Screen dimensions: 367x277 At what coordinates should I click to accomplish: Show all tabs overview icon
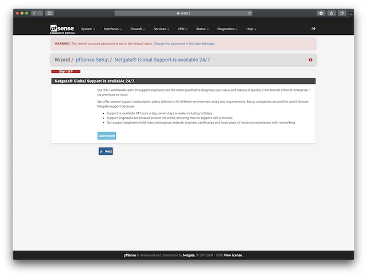pyautogui.click(x=342, y=13)
